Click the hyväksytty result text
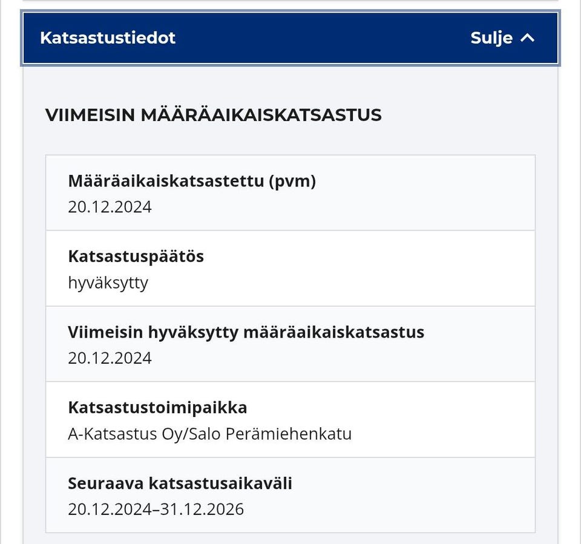This screenshot has width=581, height=544. (x=108, y=283)
